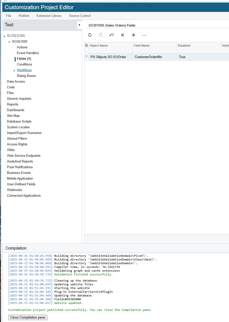Open Site Map section
The width and height of the screenshot is (229, 322).
13,116
